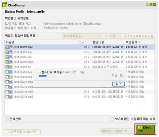Click the music icon for test_00201.mp3
The height and width of the screenshot is (137, 159).
[x=11, y=47]
